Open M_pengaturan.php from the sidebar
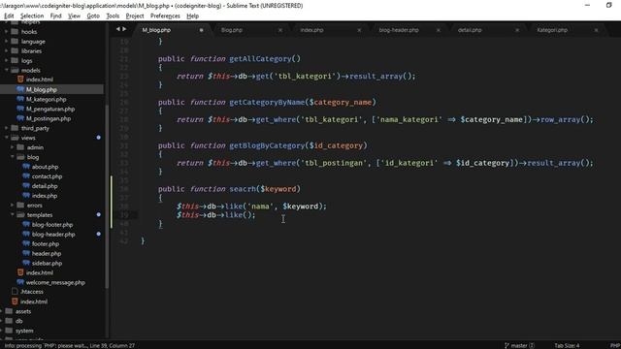The width and height of the screenshot is (621, 349). [50, 109]
